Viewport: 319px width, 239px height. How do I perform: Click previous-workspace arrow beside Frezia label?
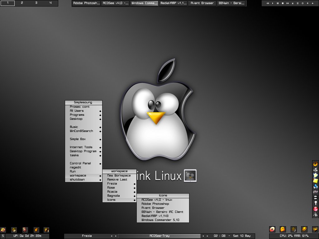pos(112,236)
